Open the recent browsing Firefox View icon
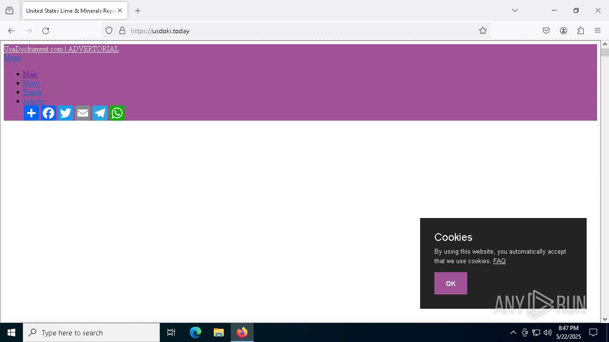The height and width of the screenshot is (342, 609). pyautogui.click(x=10, y=10)
